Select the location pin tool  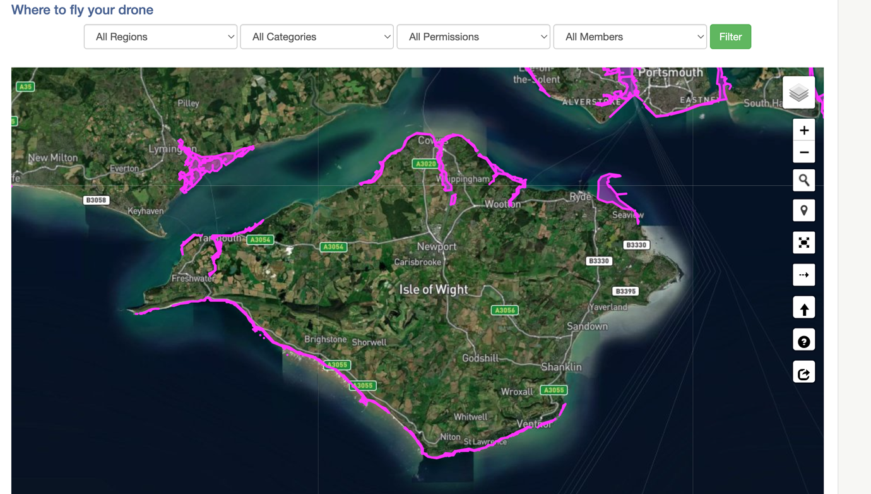pyautogui.click(x=803, y=210)
